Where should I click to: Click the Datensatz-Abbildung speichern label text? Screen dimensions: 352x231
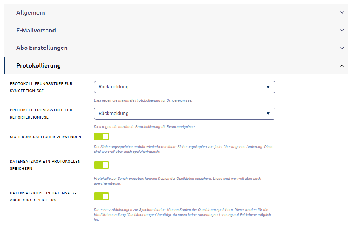click(x=43, y=196)
